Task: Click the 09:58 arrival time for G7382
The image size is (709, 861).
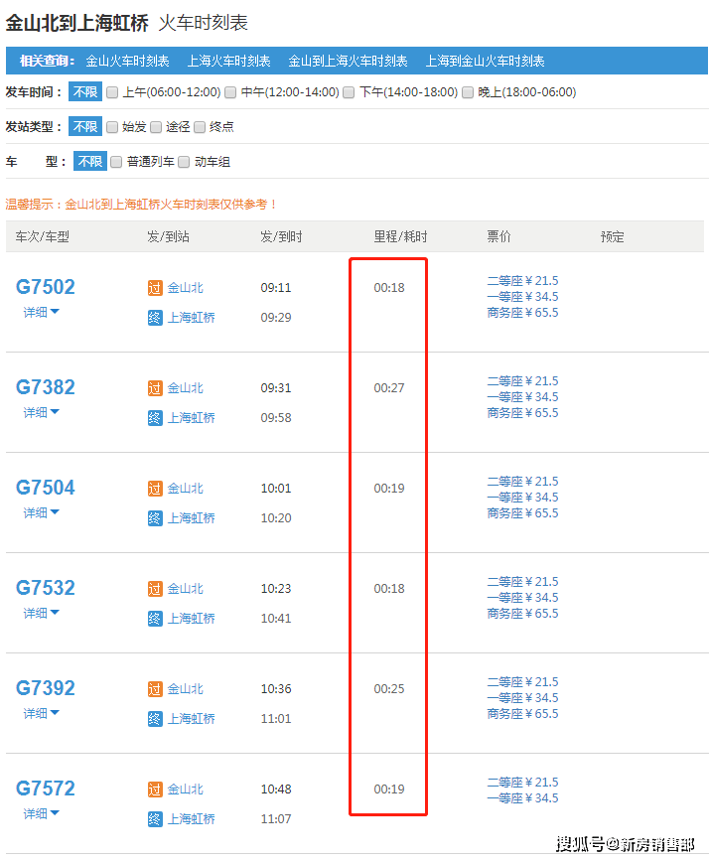Action: 276,418
